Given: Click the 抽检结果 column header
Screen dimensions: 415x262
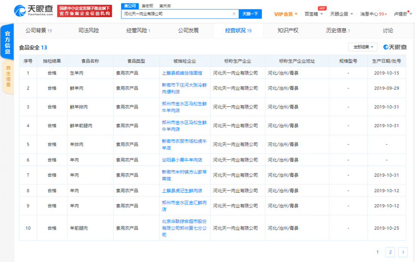Looking at the screenshot, I should (52, 61).
